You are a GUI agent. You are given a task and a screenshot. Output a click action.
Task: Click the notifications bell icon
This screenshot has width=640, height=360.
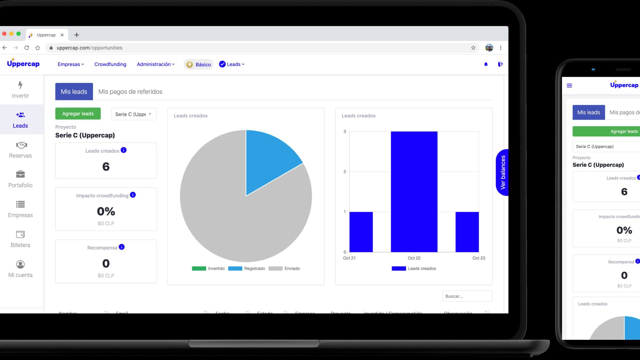click(486, 64)
